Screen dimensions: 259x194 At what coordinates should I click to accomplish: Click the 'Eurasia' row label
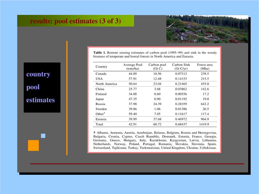(101, 119)
